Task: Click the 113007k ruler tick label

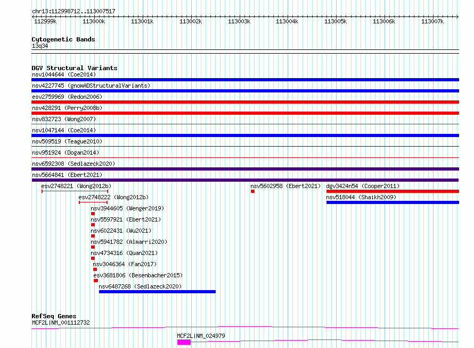Action: point(432,21)
